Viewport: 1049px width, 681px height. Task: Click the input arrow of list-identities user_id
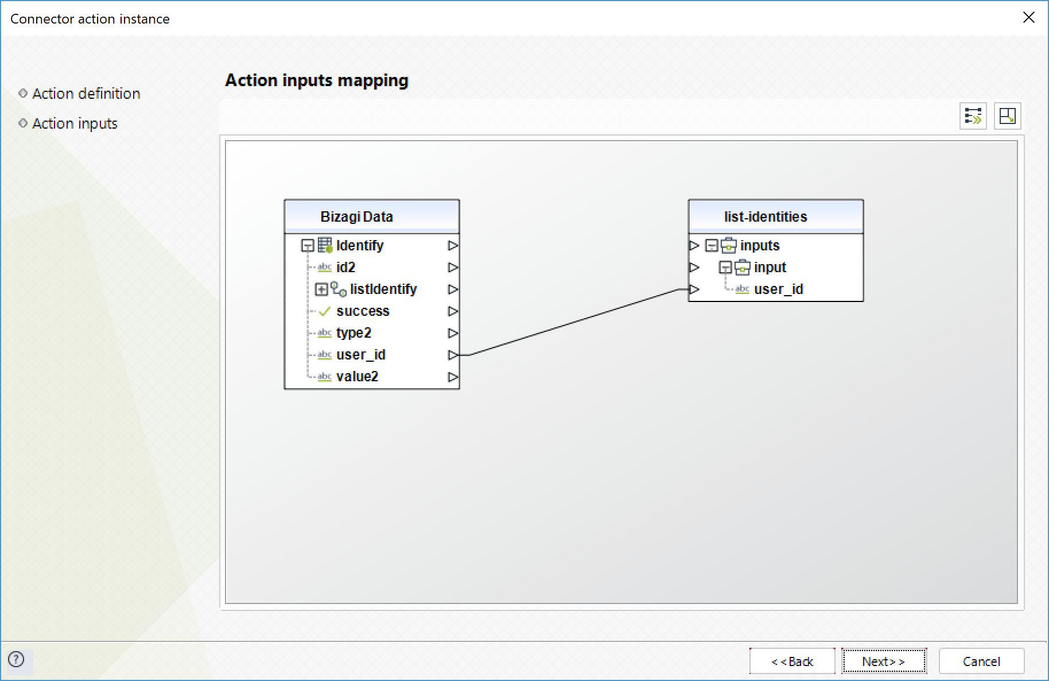point(694,289)
